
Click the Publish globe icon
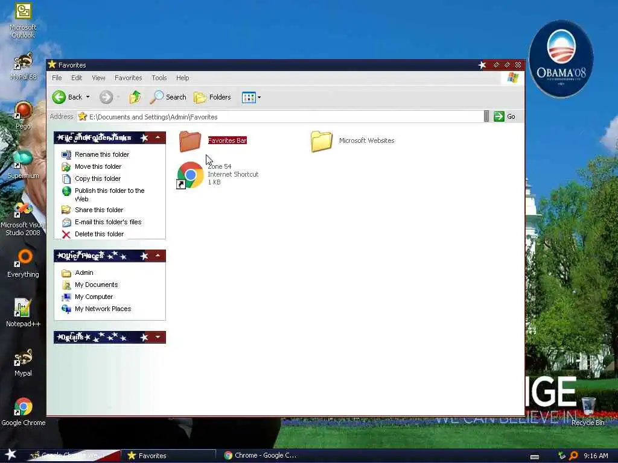tap(66, 191)
